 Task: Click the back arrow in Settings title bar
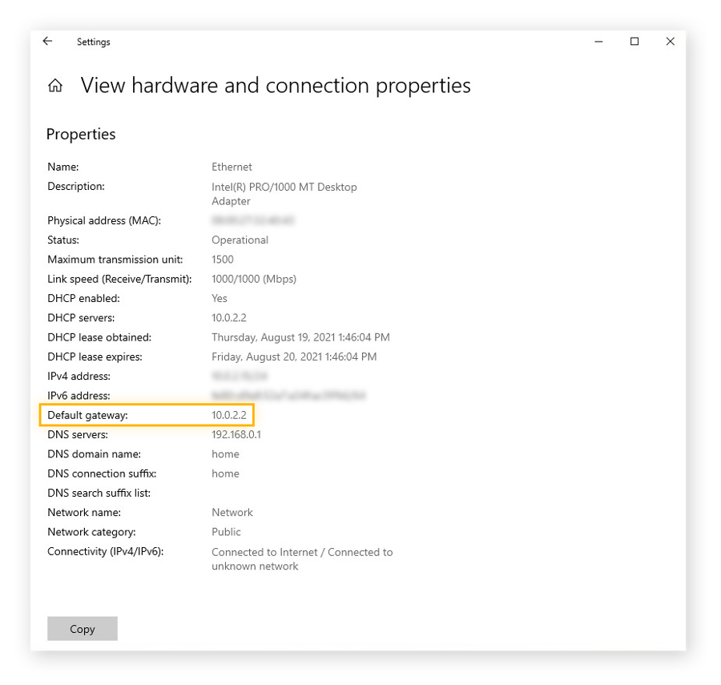point(47,42)
